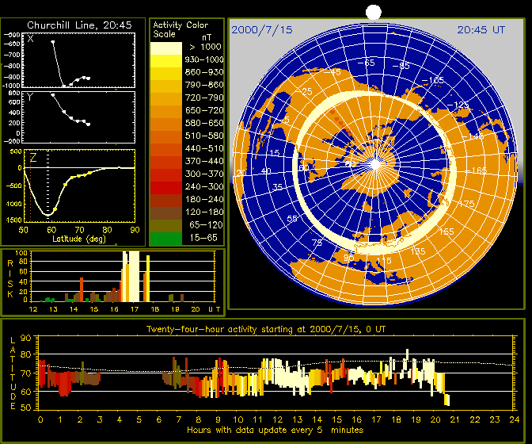Click the minimum of the Z curve

pos(47,214)
